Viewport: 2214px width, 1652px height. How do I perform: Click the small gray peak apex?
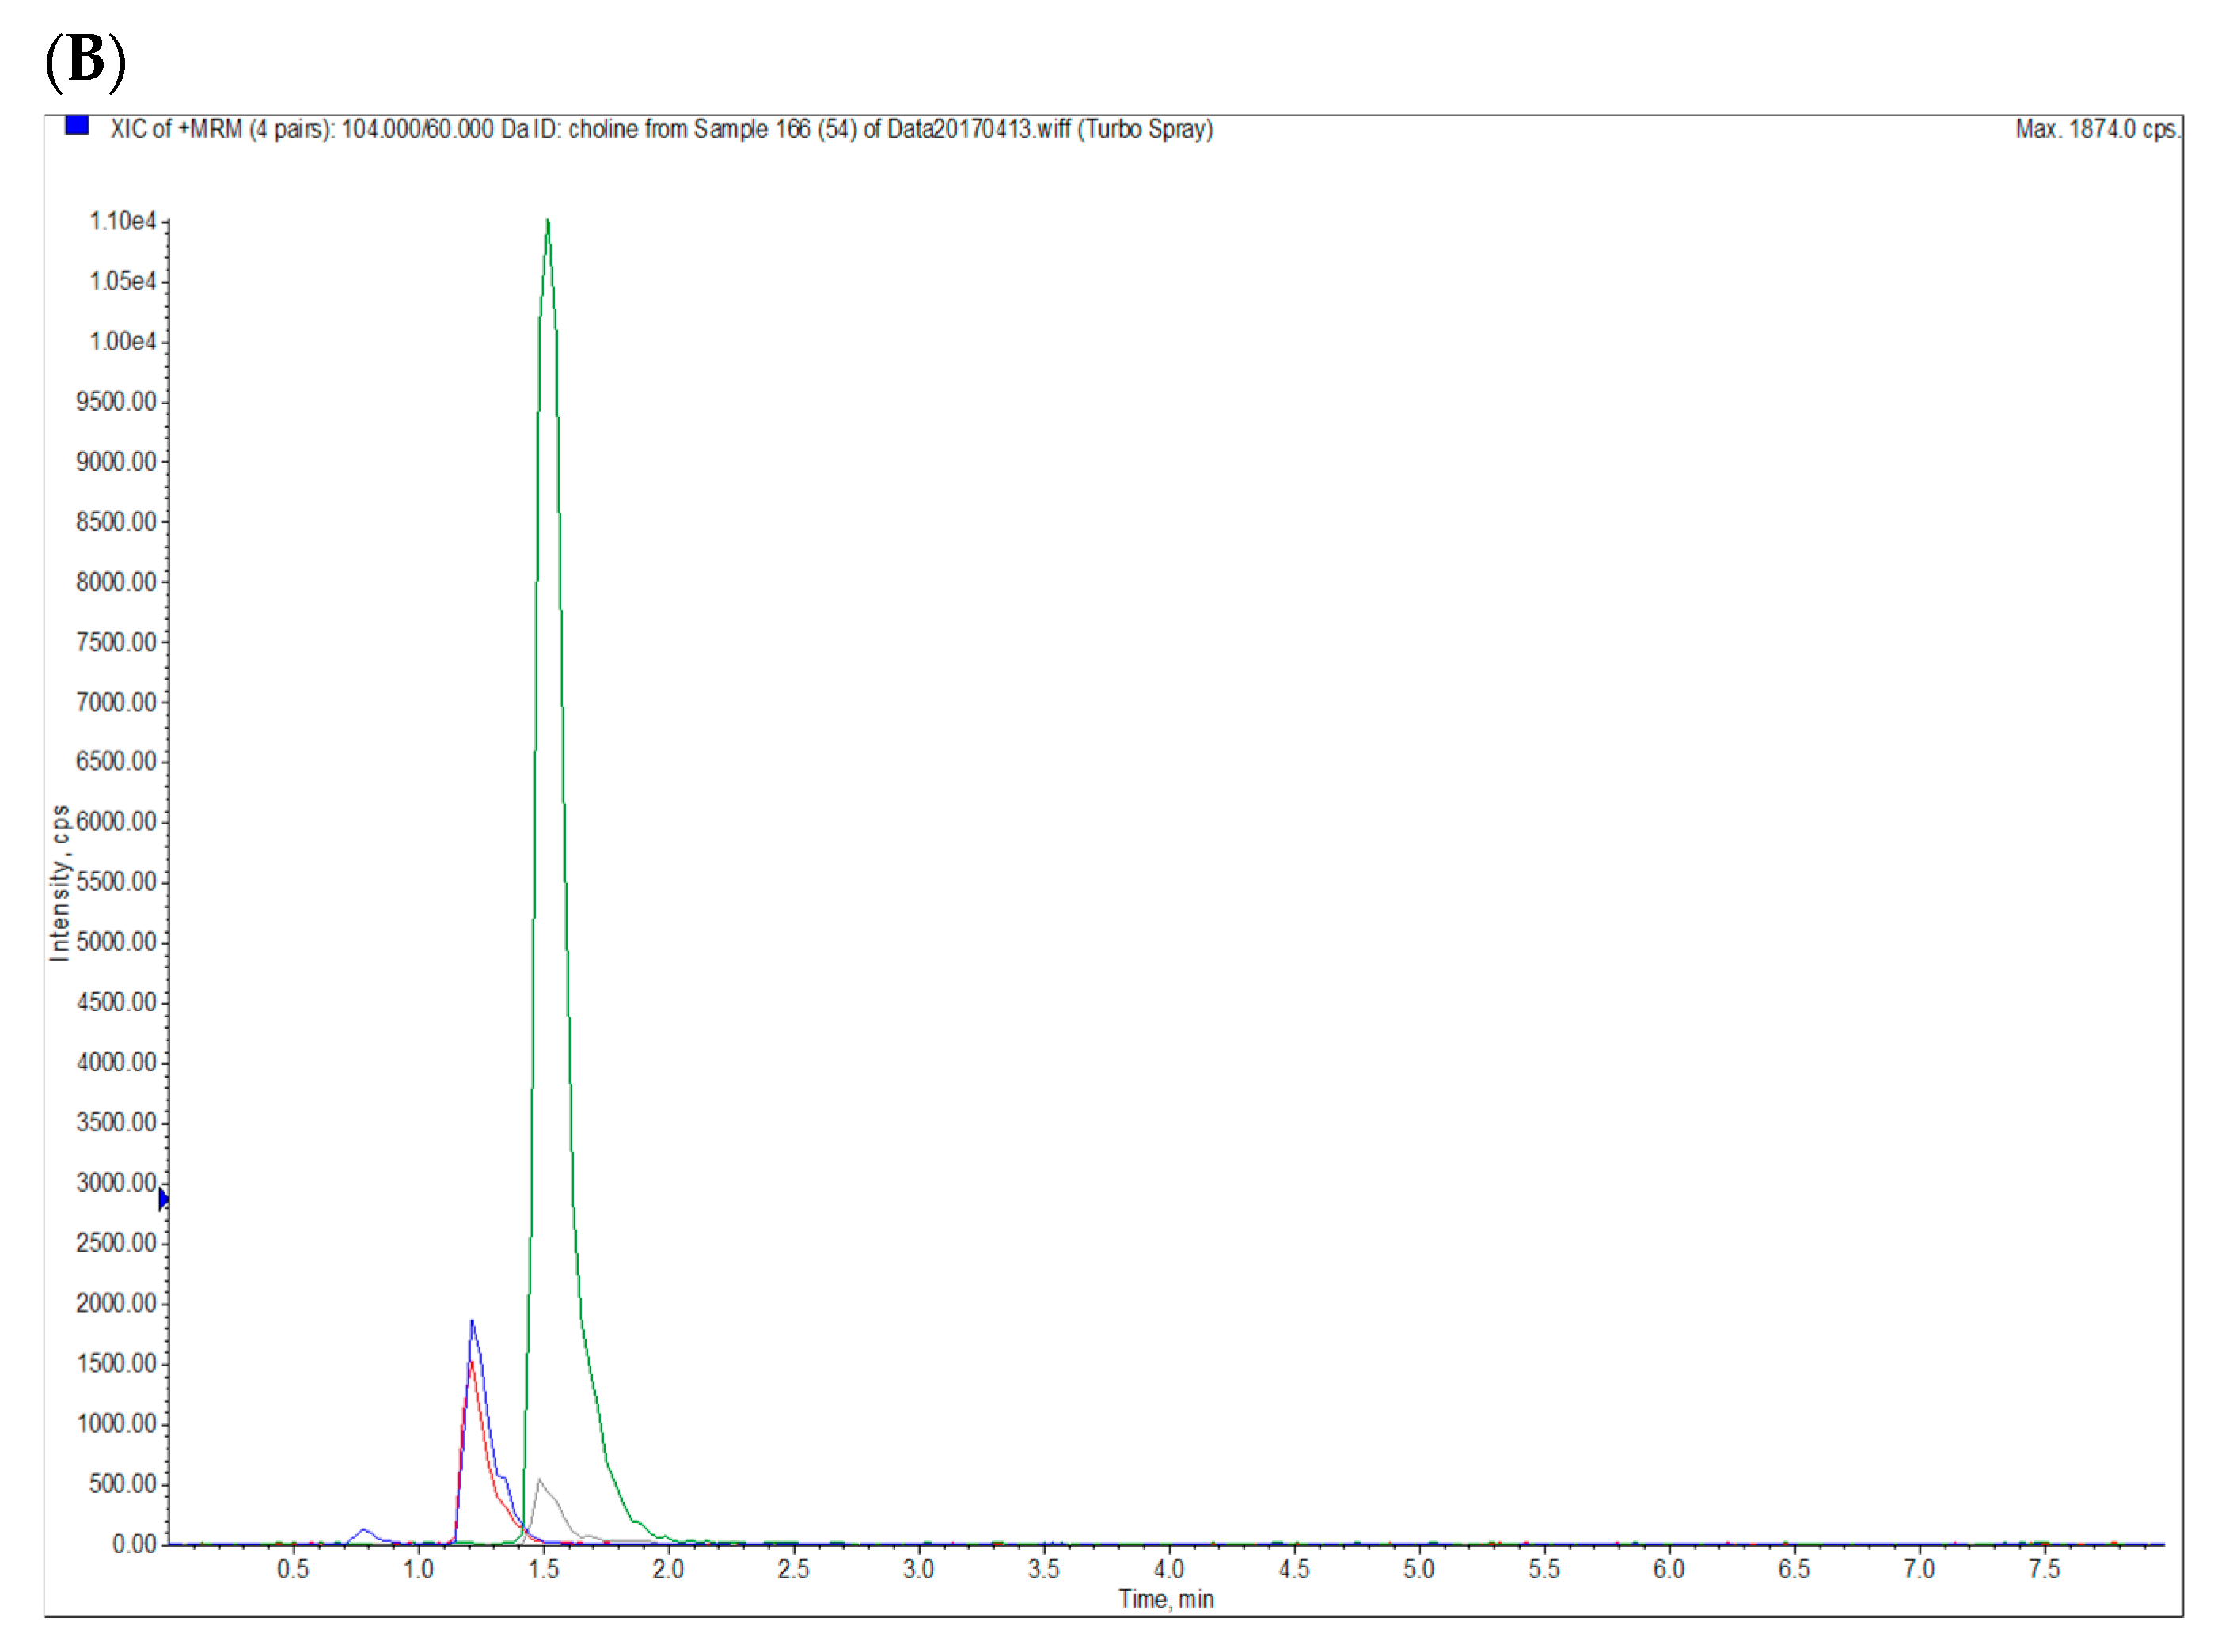point(541,1480)
